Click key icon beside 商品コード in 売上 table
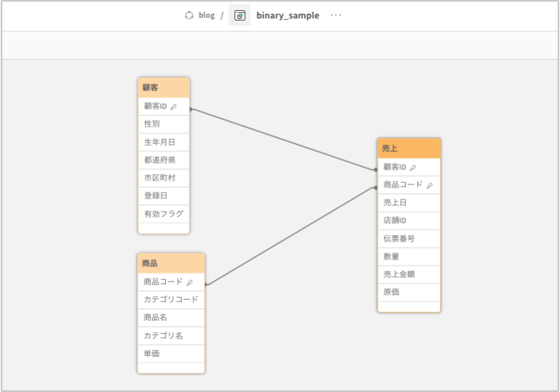The width and height of the screenshot is (560, 392). pos(430,185)
